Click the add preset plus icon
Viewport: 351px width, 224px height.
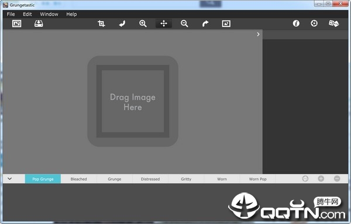pyautogui.click(x=321, y=178)
